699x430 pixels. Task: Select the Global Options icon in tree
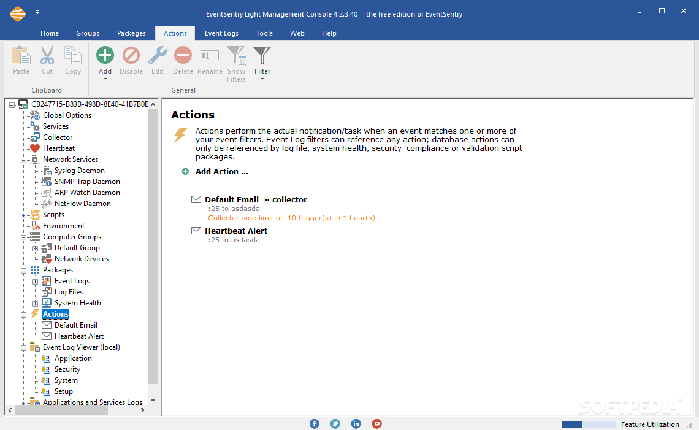pos(35,115)
